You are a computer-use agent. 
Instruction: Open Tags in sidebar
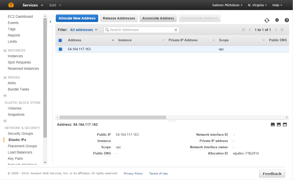[12, 29]
